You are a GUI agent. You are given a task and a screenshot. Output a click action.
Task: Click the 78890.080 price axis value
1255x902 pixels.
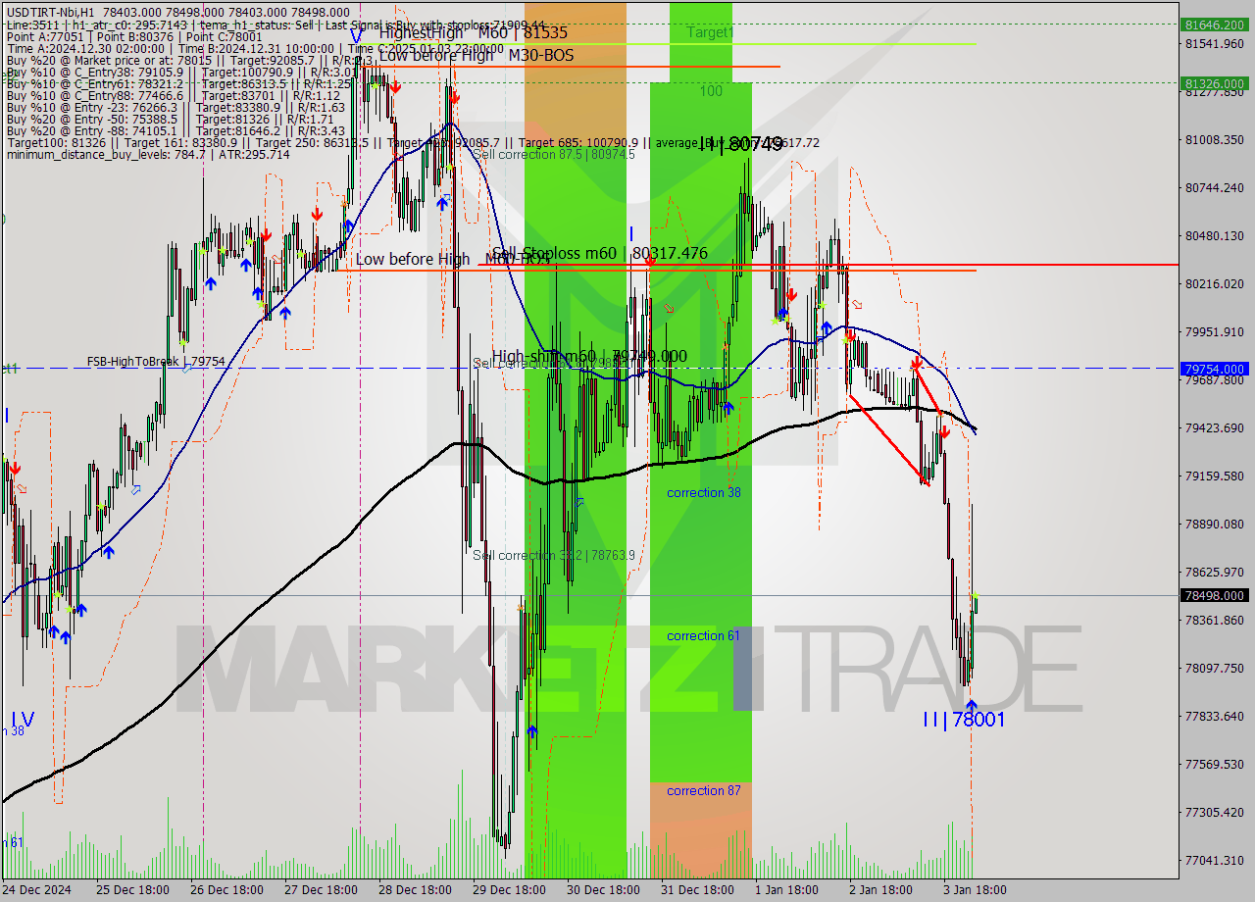point(1215,524)
